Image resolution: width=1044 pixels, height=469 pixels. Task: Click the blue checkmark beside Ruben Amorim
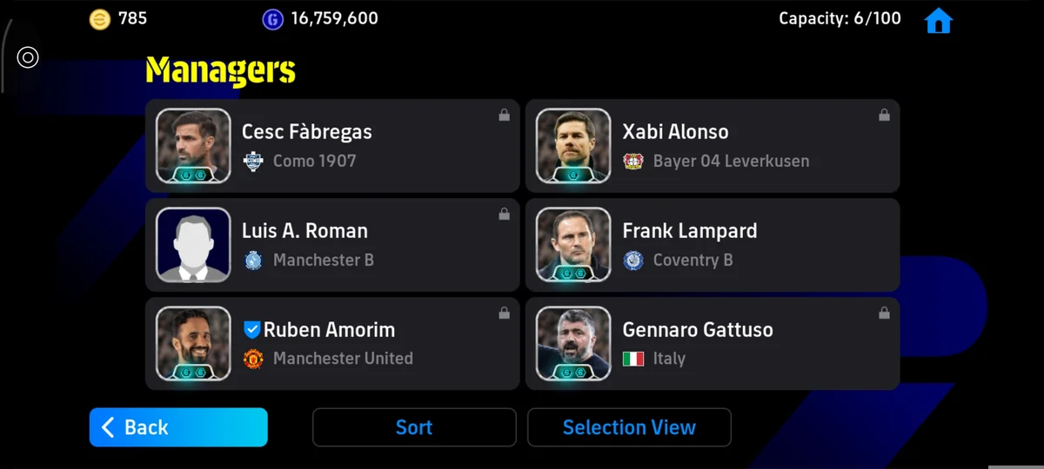click(251, 330)
